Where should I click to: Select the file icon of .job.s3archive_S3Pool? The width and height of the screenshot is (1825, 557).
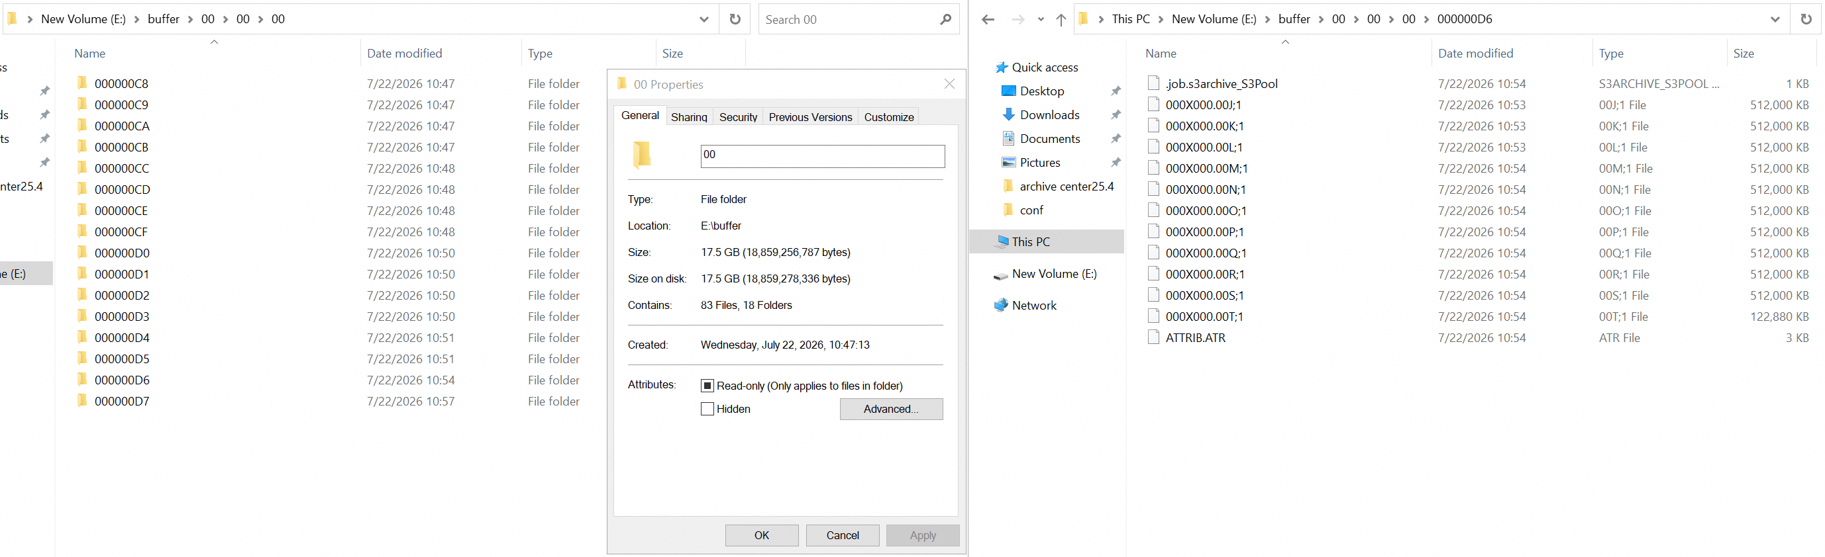click(1153, 83)
